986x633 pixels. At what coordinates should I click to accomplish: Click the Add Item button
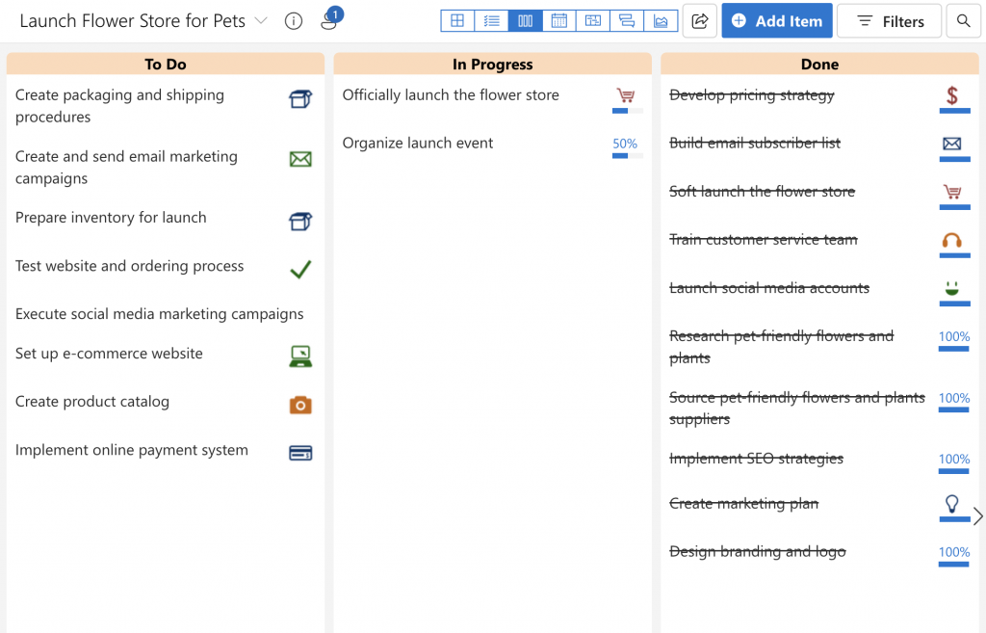(x=776, y=20)
